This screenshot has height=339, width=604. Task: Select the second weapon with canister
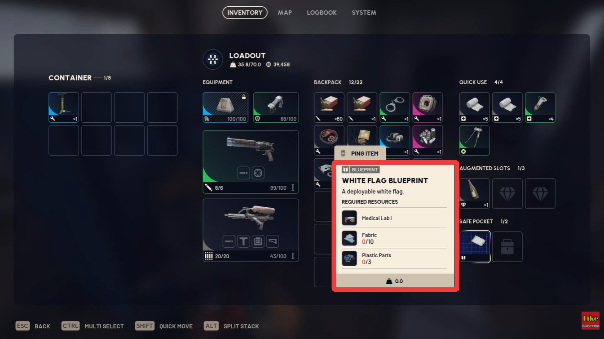pyautogui.click(x=251, y=230)
